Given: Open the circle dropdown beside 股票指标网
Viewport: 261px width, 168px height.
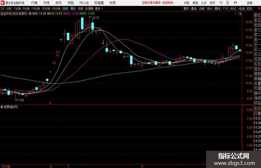Looking at the screenshot, I should [2, 107].
